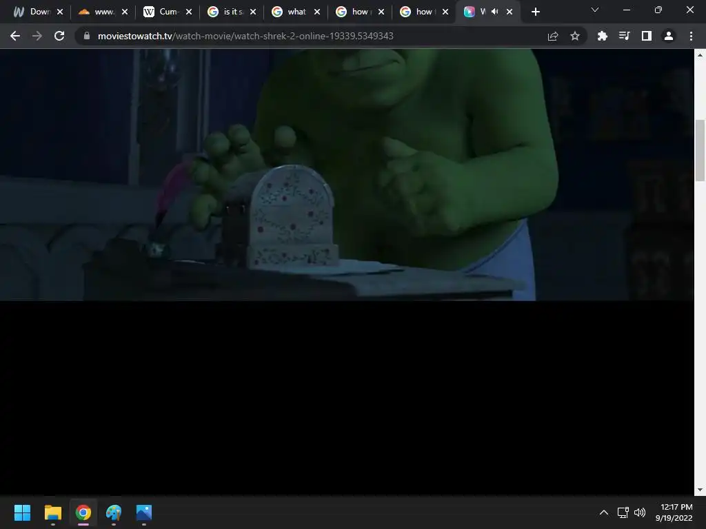View site info via the padlock icon

click(x=86, y=36)
